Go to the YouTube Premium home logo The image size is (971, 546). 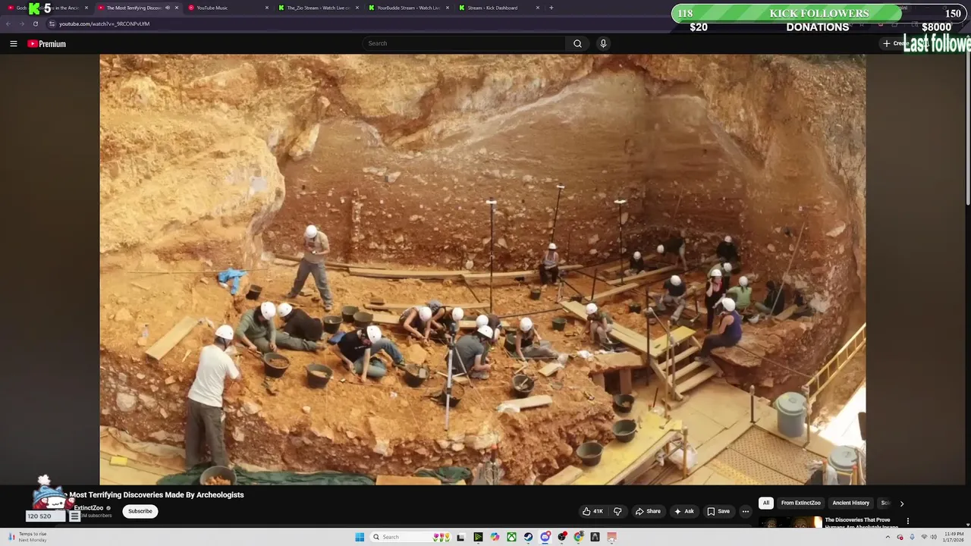point(47,44)
